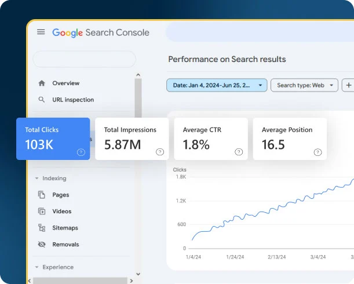Toggle the Average CTR metric card

210,138
